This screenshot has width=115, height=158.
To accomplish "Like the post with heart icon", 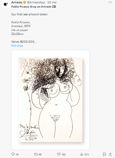I will tap(59, 154).
